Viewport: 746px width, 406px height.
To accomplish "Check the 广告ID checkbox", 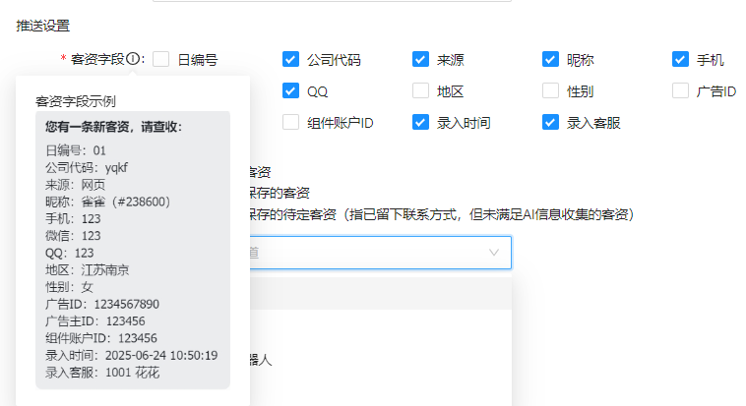I will (x=680, y=91).
